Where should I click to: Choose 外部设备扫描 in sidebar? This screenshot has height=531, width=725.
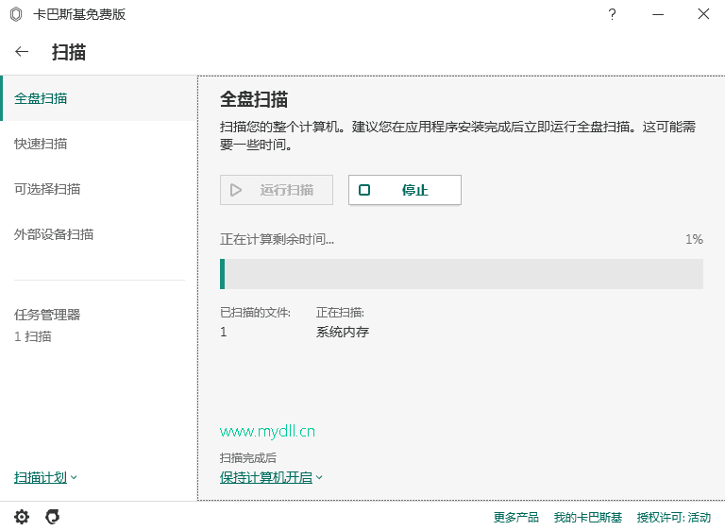pyautogui.click(x=98, y=234)
